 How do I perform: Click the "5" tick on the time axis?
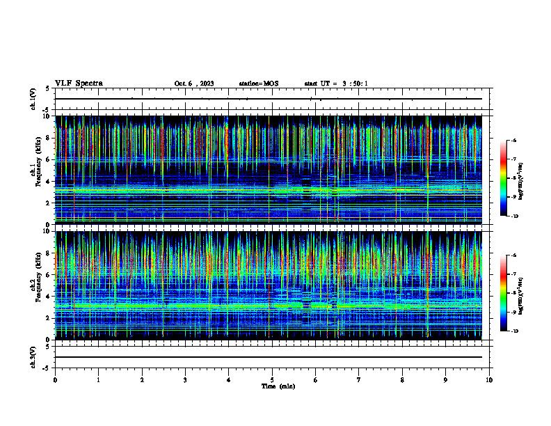pyautogui.click(x=272, y=380)
